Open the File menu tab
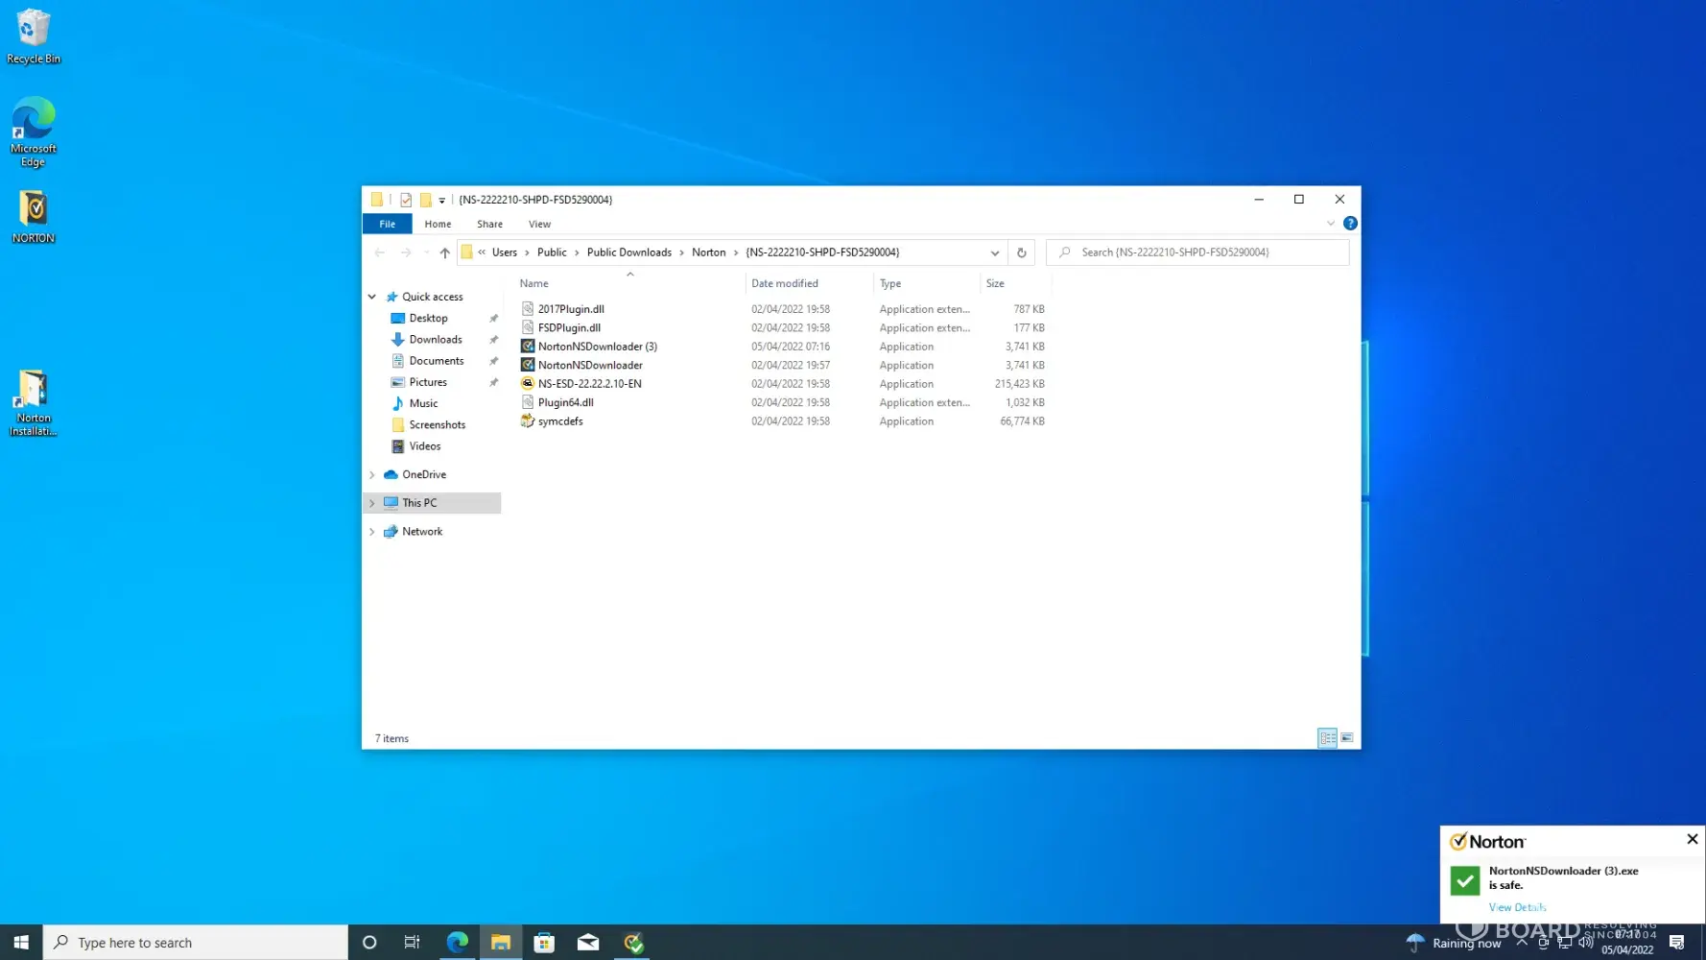 [x=387, y=224]
